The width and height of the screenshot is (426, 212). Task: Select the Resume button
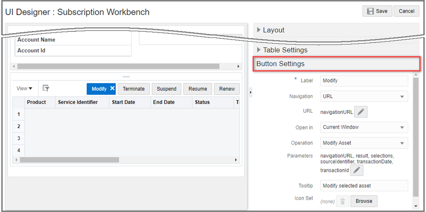[x=198, y=89]
